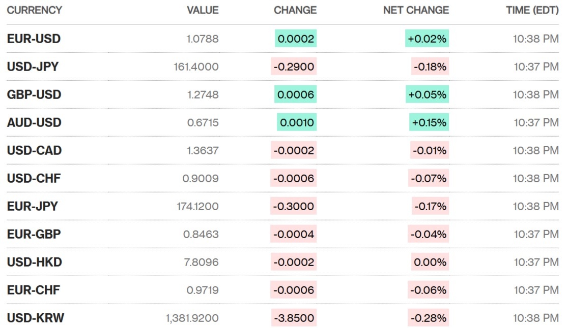
Task: Select the USD-KRW currency pair
Action: coord(35,318)
